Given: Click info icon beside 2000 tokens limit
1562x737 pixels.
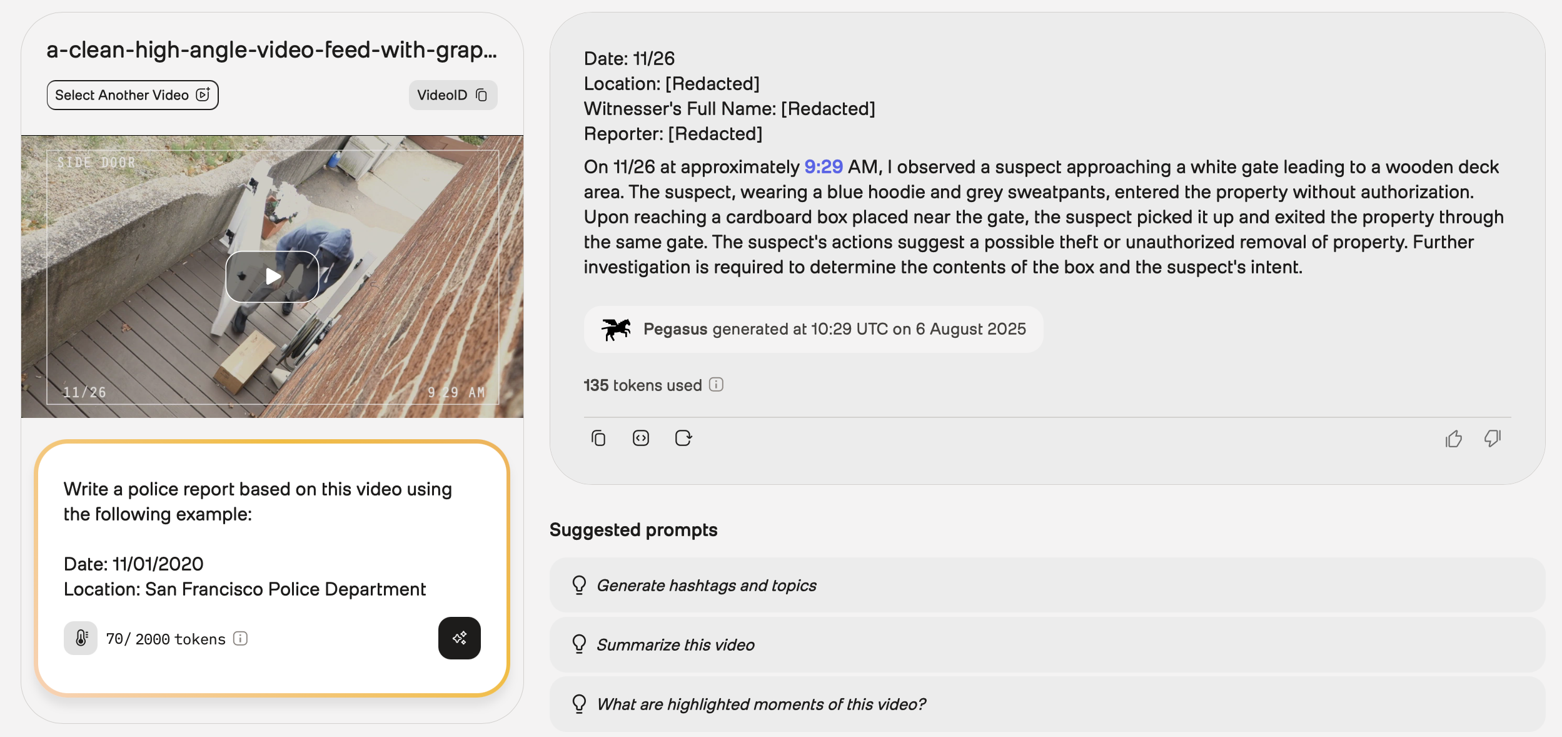Looking at the screenshot, I should pos(241,638).
